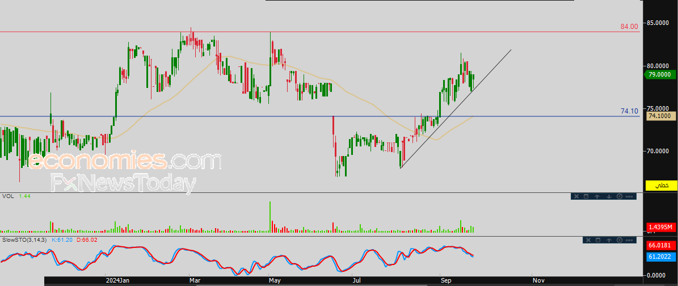Click the yellow scale type label
The width and height of the screenshot is (678, 286).
[660, 185]
